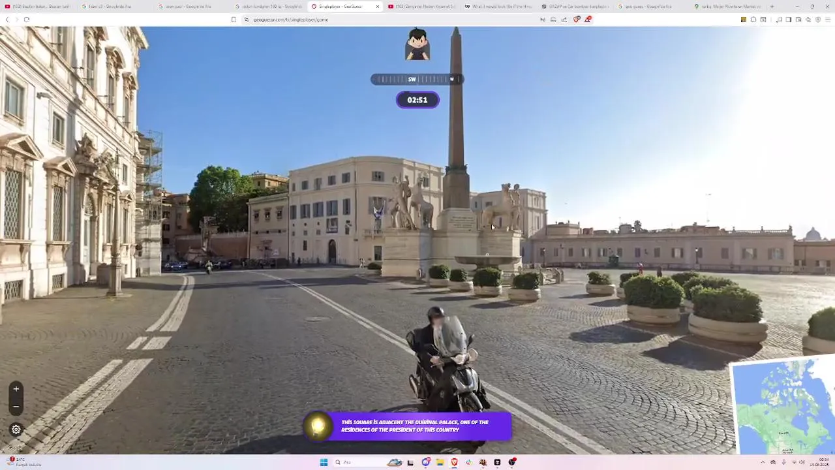
Task: Open the guess map thumbnail
Action: point(783,405)
